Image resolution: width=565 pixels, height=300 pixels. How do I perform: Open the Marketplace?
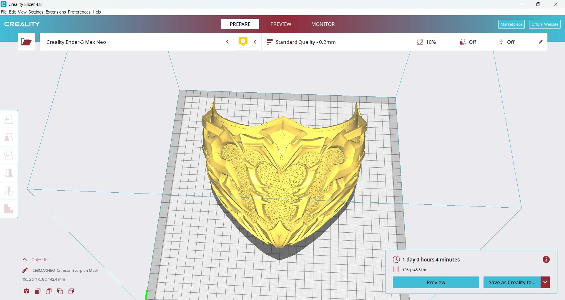coord(511,24)
